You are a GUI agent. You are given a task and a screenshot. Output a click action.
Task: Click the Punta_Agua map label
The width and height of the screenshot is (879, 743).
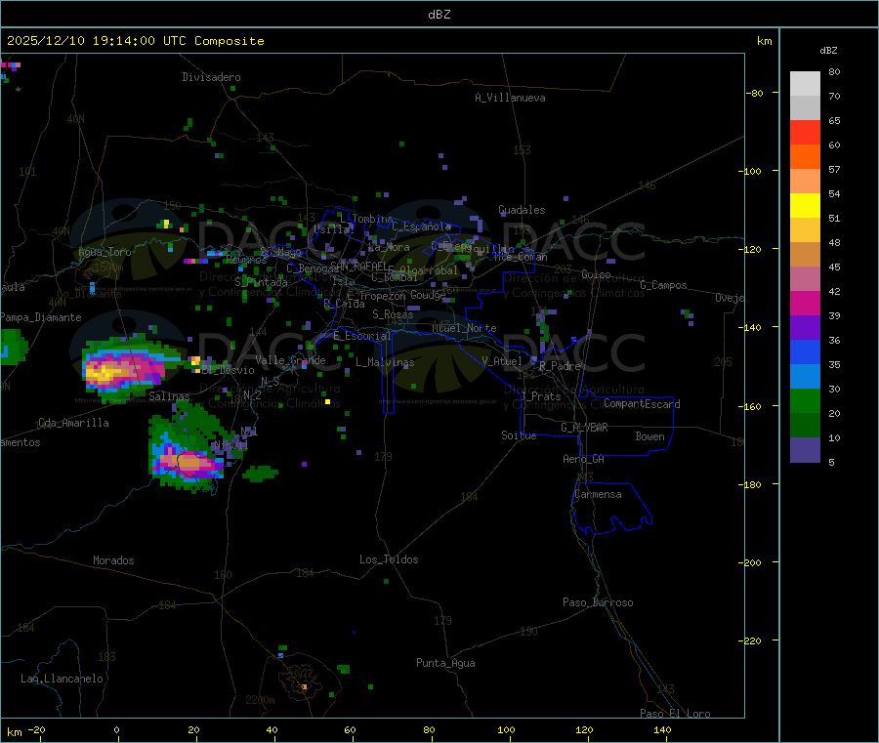445,664
